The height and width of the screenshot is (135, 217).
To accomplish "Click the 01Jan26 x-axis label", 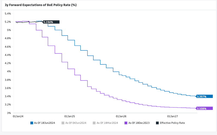I will click(121, 116).
